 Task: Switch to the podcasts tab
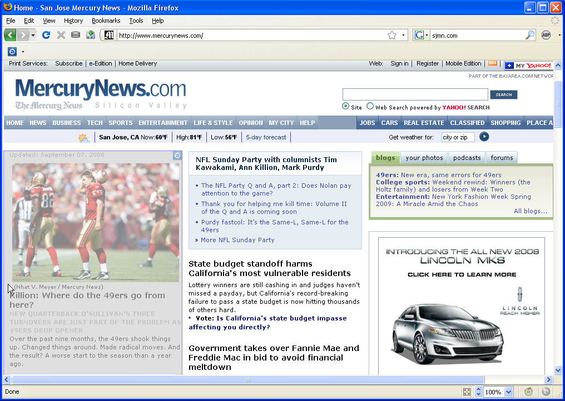click(467, 158)
